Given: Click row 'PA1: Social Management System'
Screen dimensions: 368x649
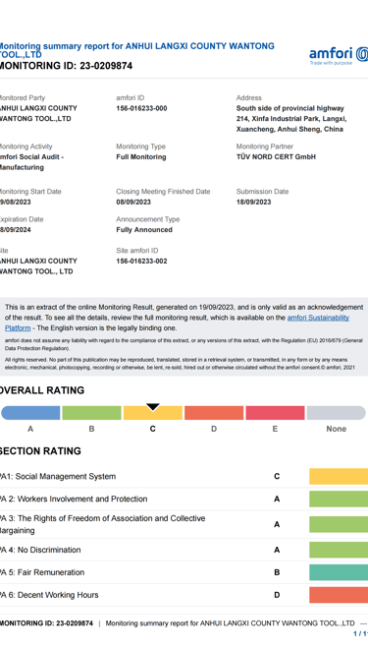Looking at the screenshot, I should pyautogui.click(x=184, y=476).
